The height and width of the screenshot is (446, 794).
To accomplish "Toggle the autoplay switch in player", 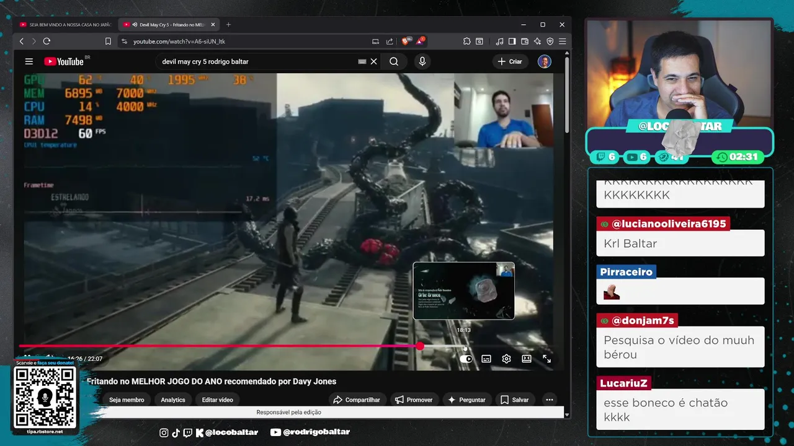I will 466,359.
